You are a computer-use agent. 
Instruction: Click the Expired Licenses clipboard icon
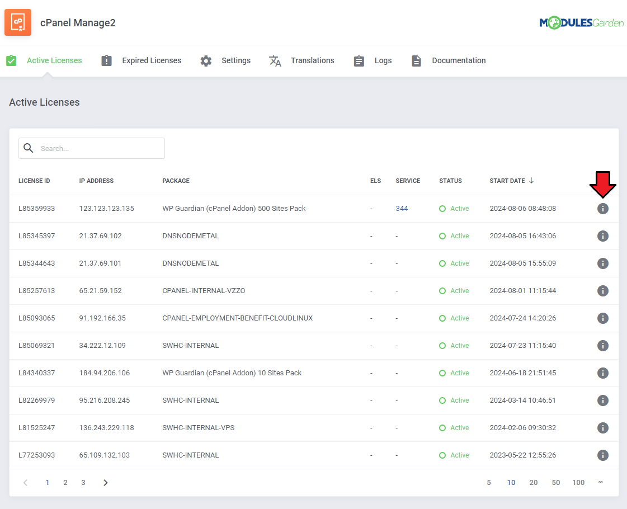(x=106, y=60)
